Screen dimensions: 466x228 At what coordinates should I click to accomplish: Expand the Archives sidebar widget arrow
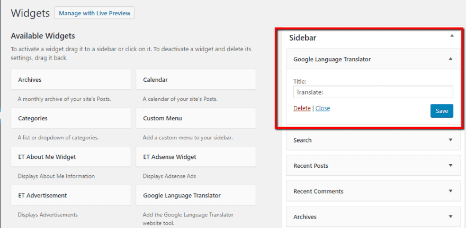pos(450,216)
